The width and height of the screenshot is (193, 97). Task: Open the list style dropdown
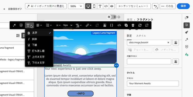[x=49, y=25]
